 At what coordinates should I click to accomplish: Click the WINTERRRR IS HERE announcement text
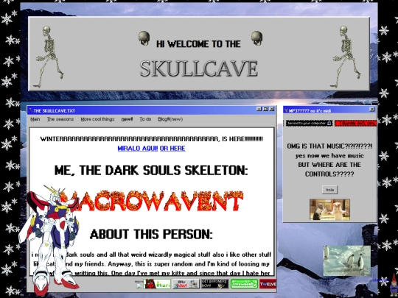[152, 139]
